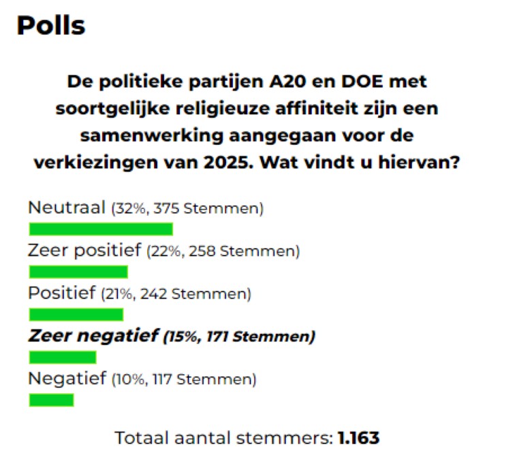Select the Neutraal answer label
The height and width of the screenshot is (451, 517).
click(67, 207)
